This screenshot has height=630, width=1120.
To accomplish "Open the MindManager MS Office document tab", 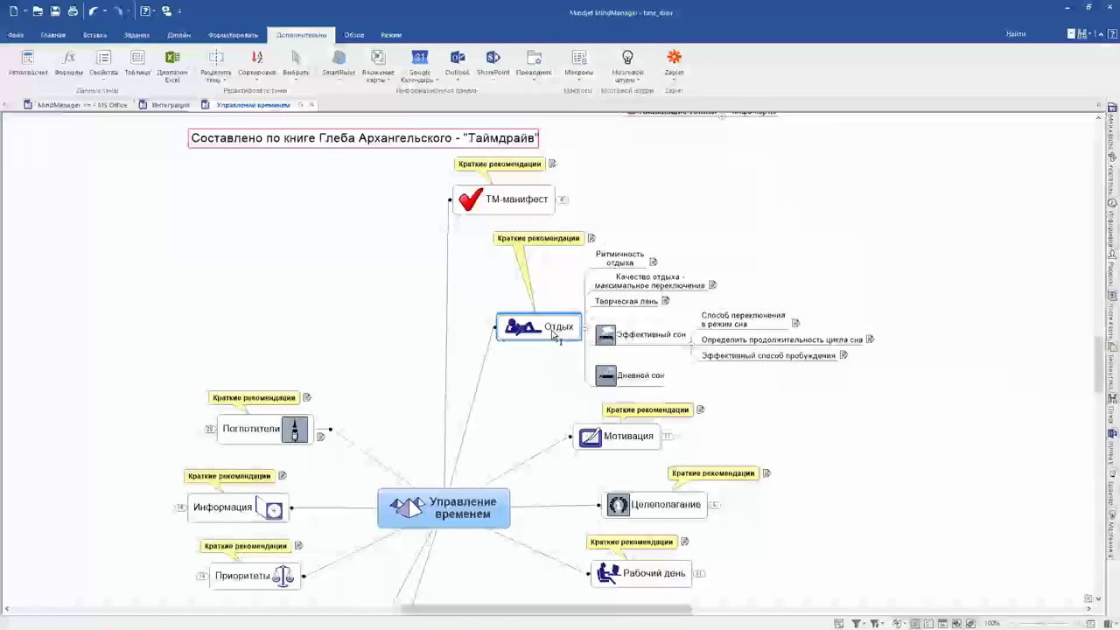I will pos(76,105).
